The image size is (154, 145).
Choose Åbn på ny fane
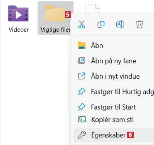point(114,61)
